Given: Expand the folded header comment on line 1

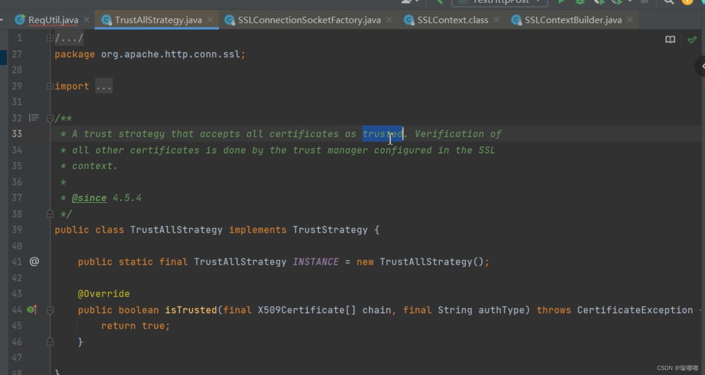Looking at the screenshot, I should tap(50, 37).
